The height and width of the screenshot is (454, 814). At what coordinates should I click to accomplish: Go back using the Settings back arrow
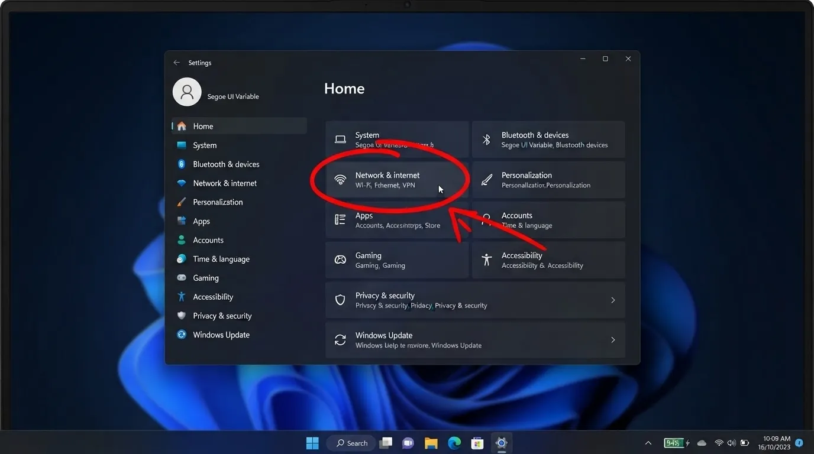point(176,63)
